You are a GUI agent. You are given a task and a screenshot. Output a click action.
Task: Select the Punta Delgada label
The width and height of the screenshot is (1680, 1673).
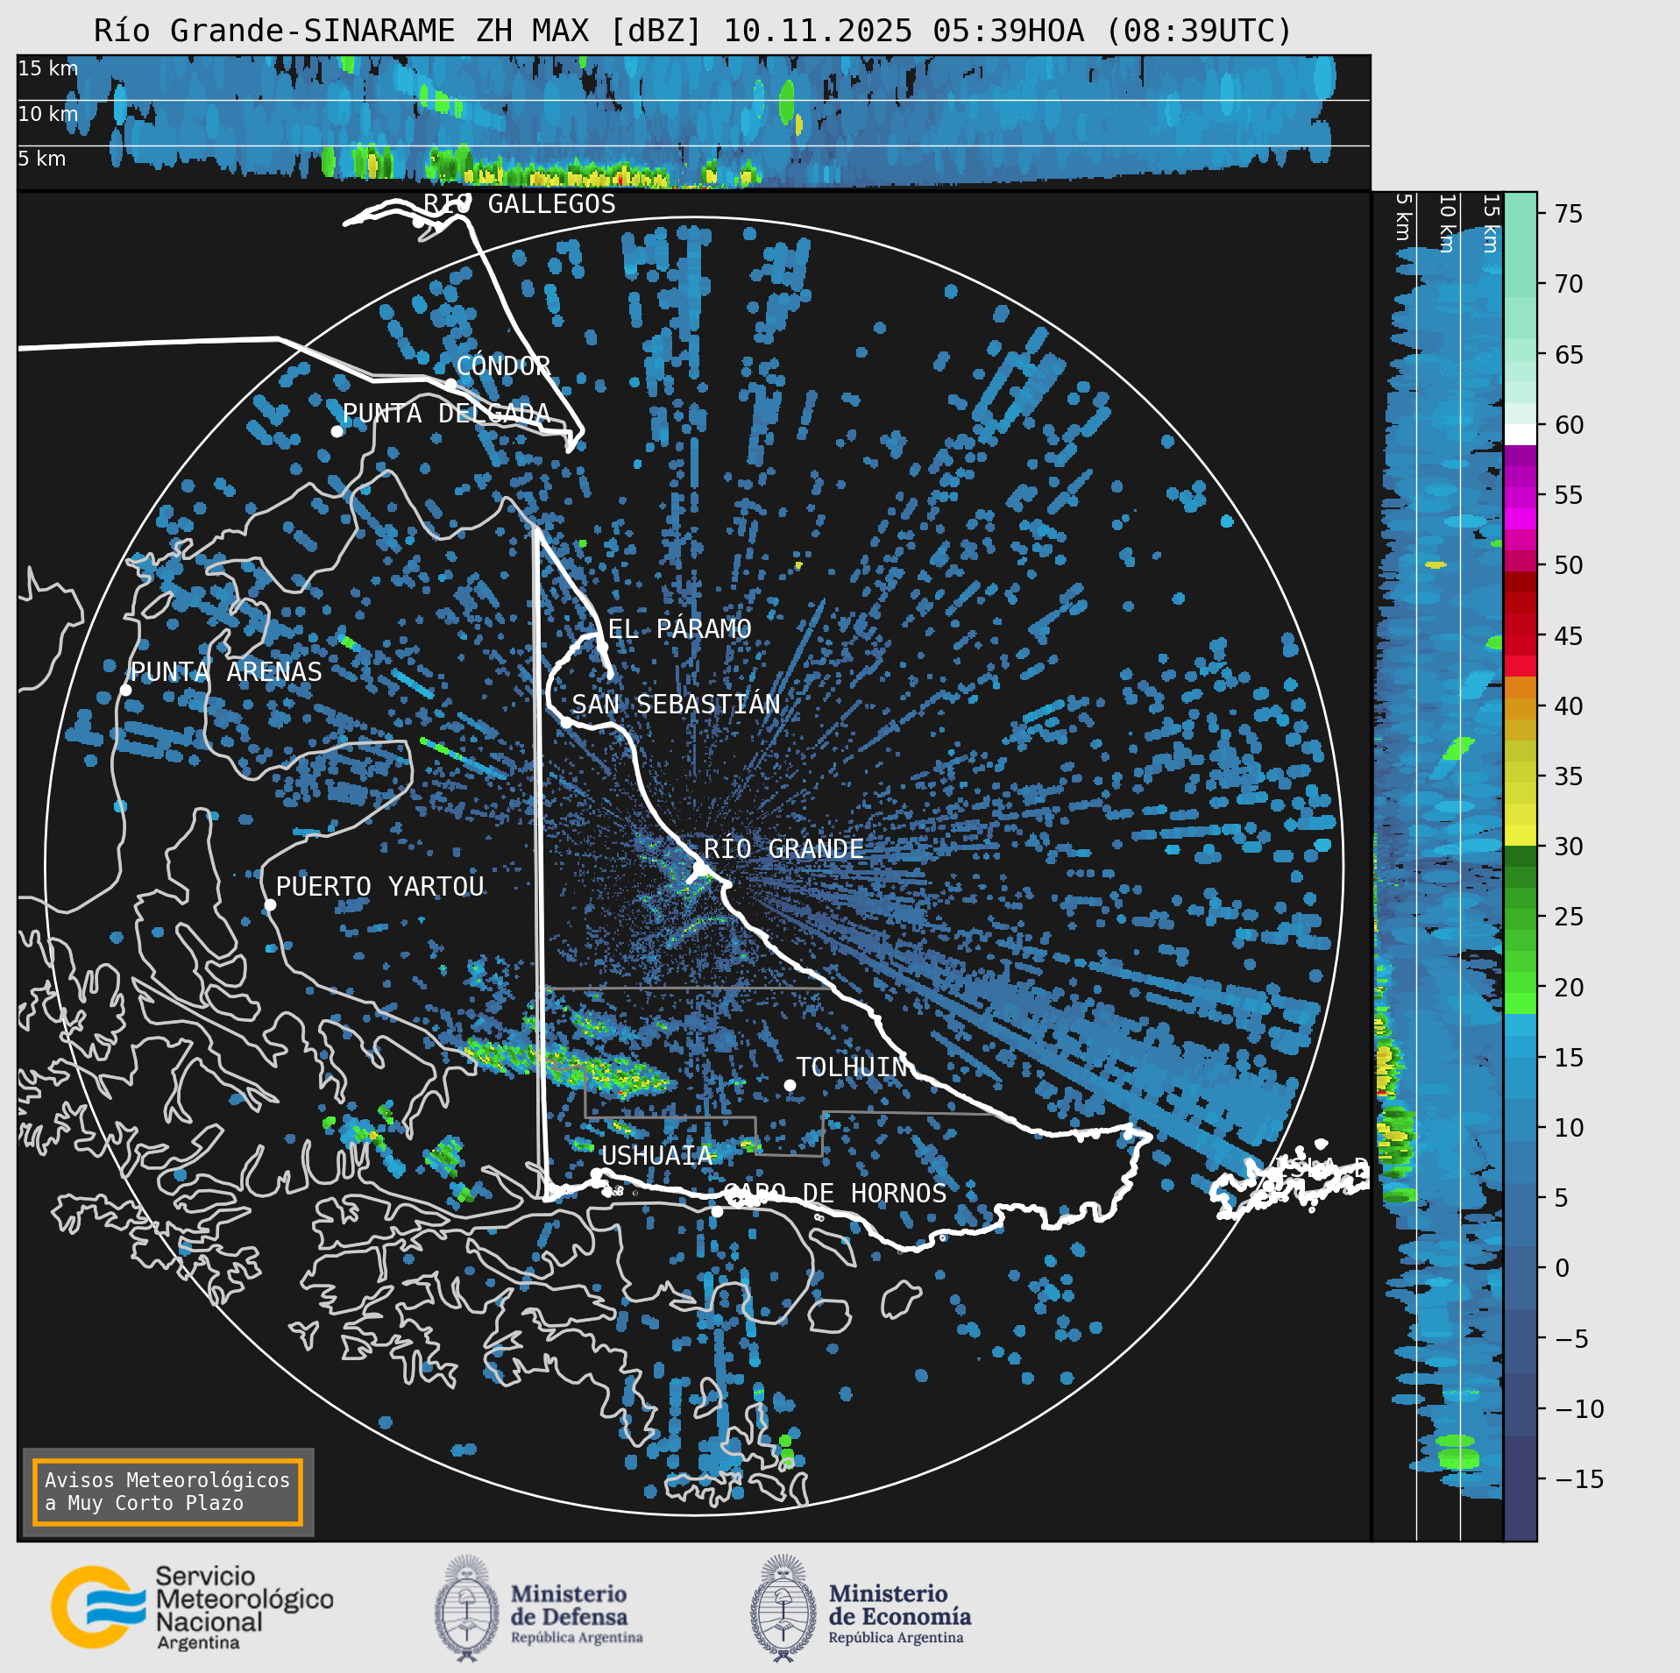[x=446, y=413]
